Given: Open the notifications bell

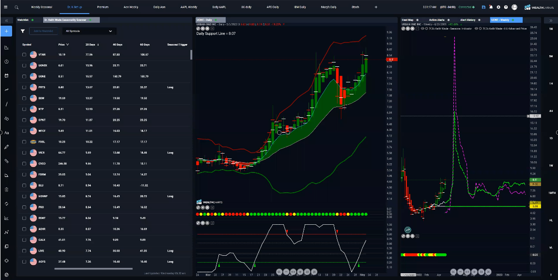Looking at the screenshot, I should click(491, 7).
